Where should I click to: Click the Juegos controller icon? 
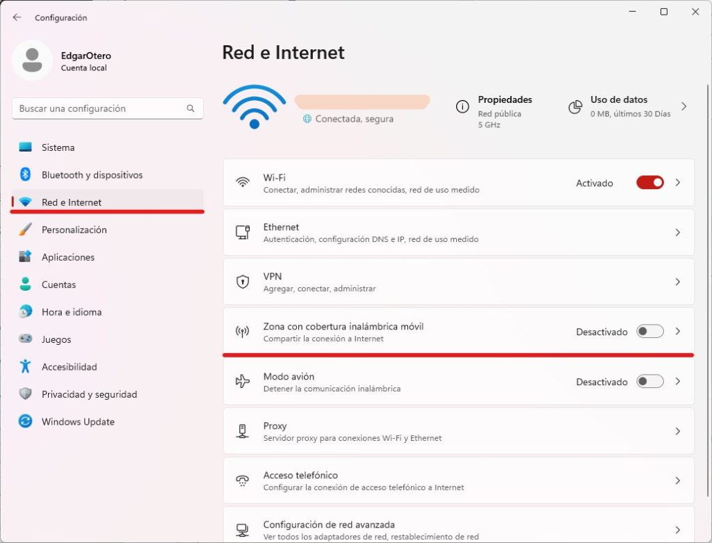[26, 339]
